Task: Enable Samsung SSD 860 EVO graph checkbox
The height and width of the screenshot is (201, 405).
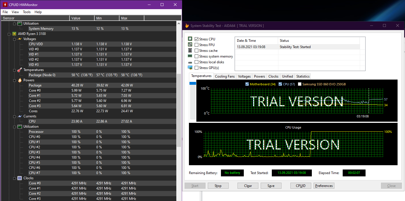Action: pos(300,84)
